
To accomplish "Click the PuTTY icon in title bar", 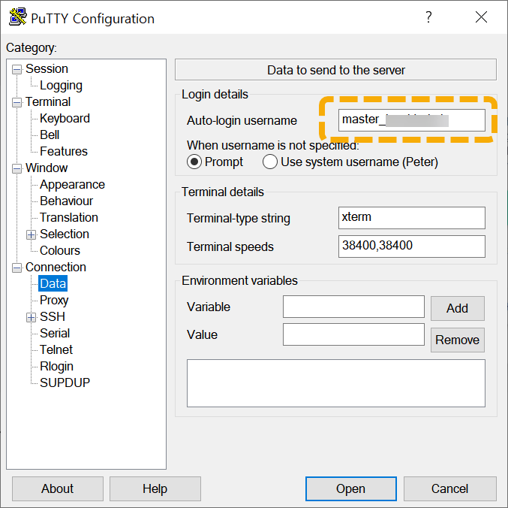I will [18, 17].
